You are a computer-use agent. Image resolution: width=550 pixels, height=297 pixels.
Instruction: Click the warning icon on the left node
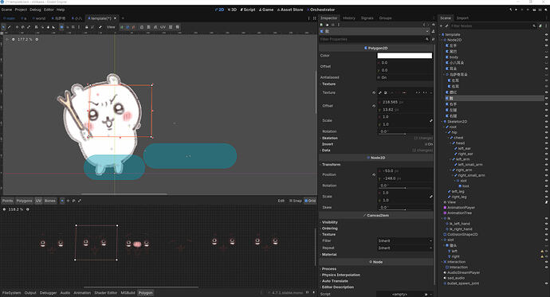coord(542,251)
